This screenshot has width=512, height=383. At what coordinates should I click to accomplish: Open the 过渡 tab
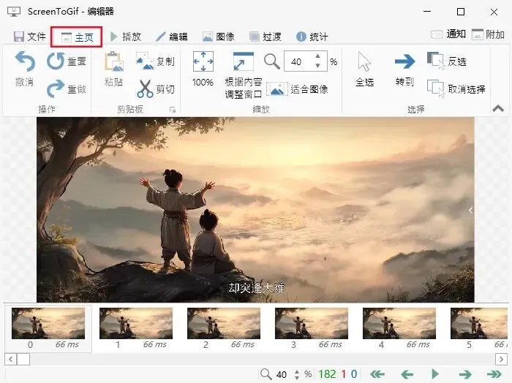coord(265,37)
